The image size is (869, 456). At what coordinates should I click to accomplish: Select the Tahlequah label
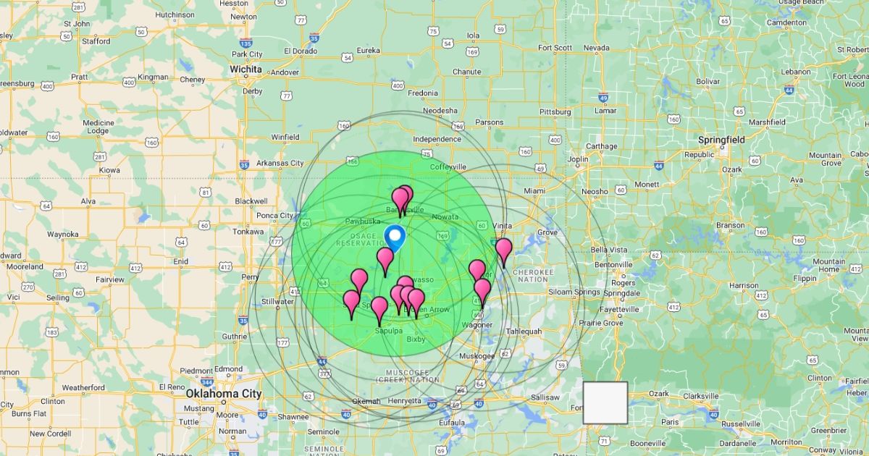point(524,332)
